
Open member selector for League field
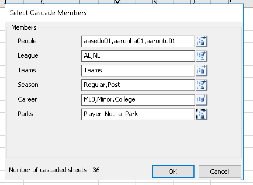point(201,56)
